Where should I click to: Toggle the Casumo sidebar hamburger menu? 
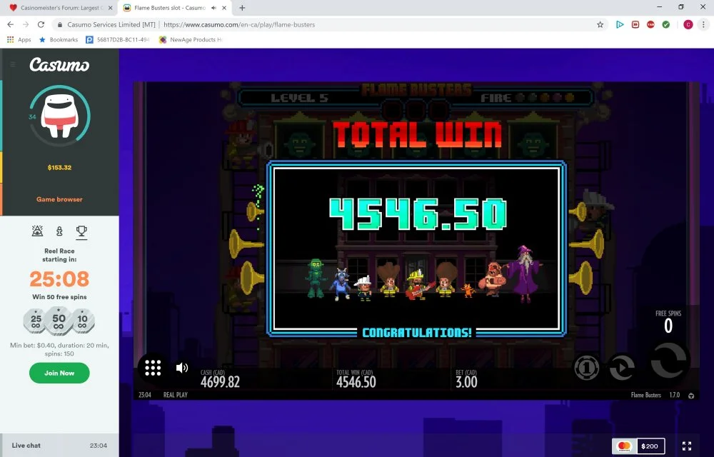click(13, 64)
